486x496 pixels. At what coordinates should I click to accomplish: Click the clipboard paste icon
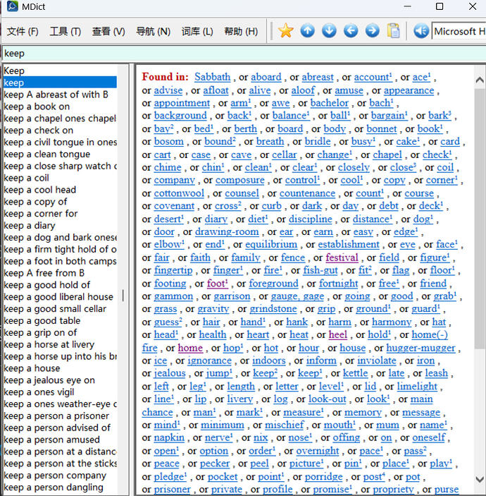[x=394, y=30]
